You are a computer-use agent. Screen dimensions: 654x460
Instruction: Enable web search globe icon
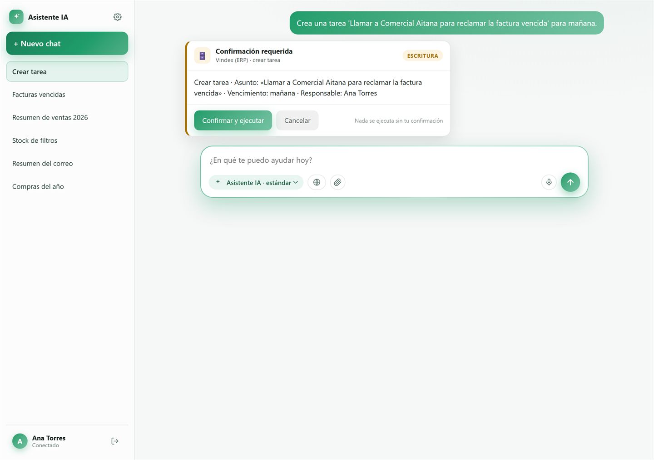click(317, 182)
